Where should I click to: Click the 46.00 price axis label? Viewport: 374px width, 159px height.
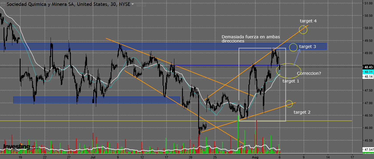click(x=368, y=128)
